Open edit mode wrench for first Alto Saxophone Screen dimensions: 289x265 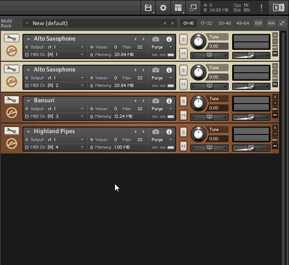[11, 38]
